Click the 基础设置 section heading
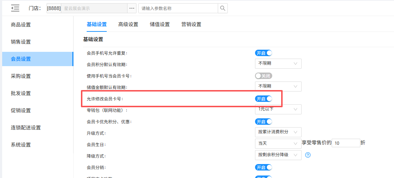 93,39
